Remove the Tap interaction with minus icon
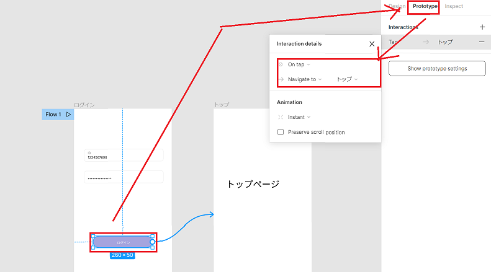 click(x=482, y=42)
